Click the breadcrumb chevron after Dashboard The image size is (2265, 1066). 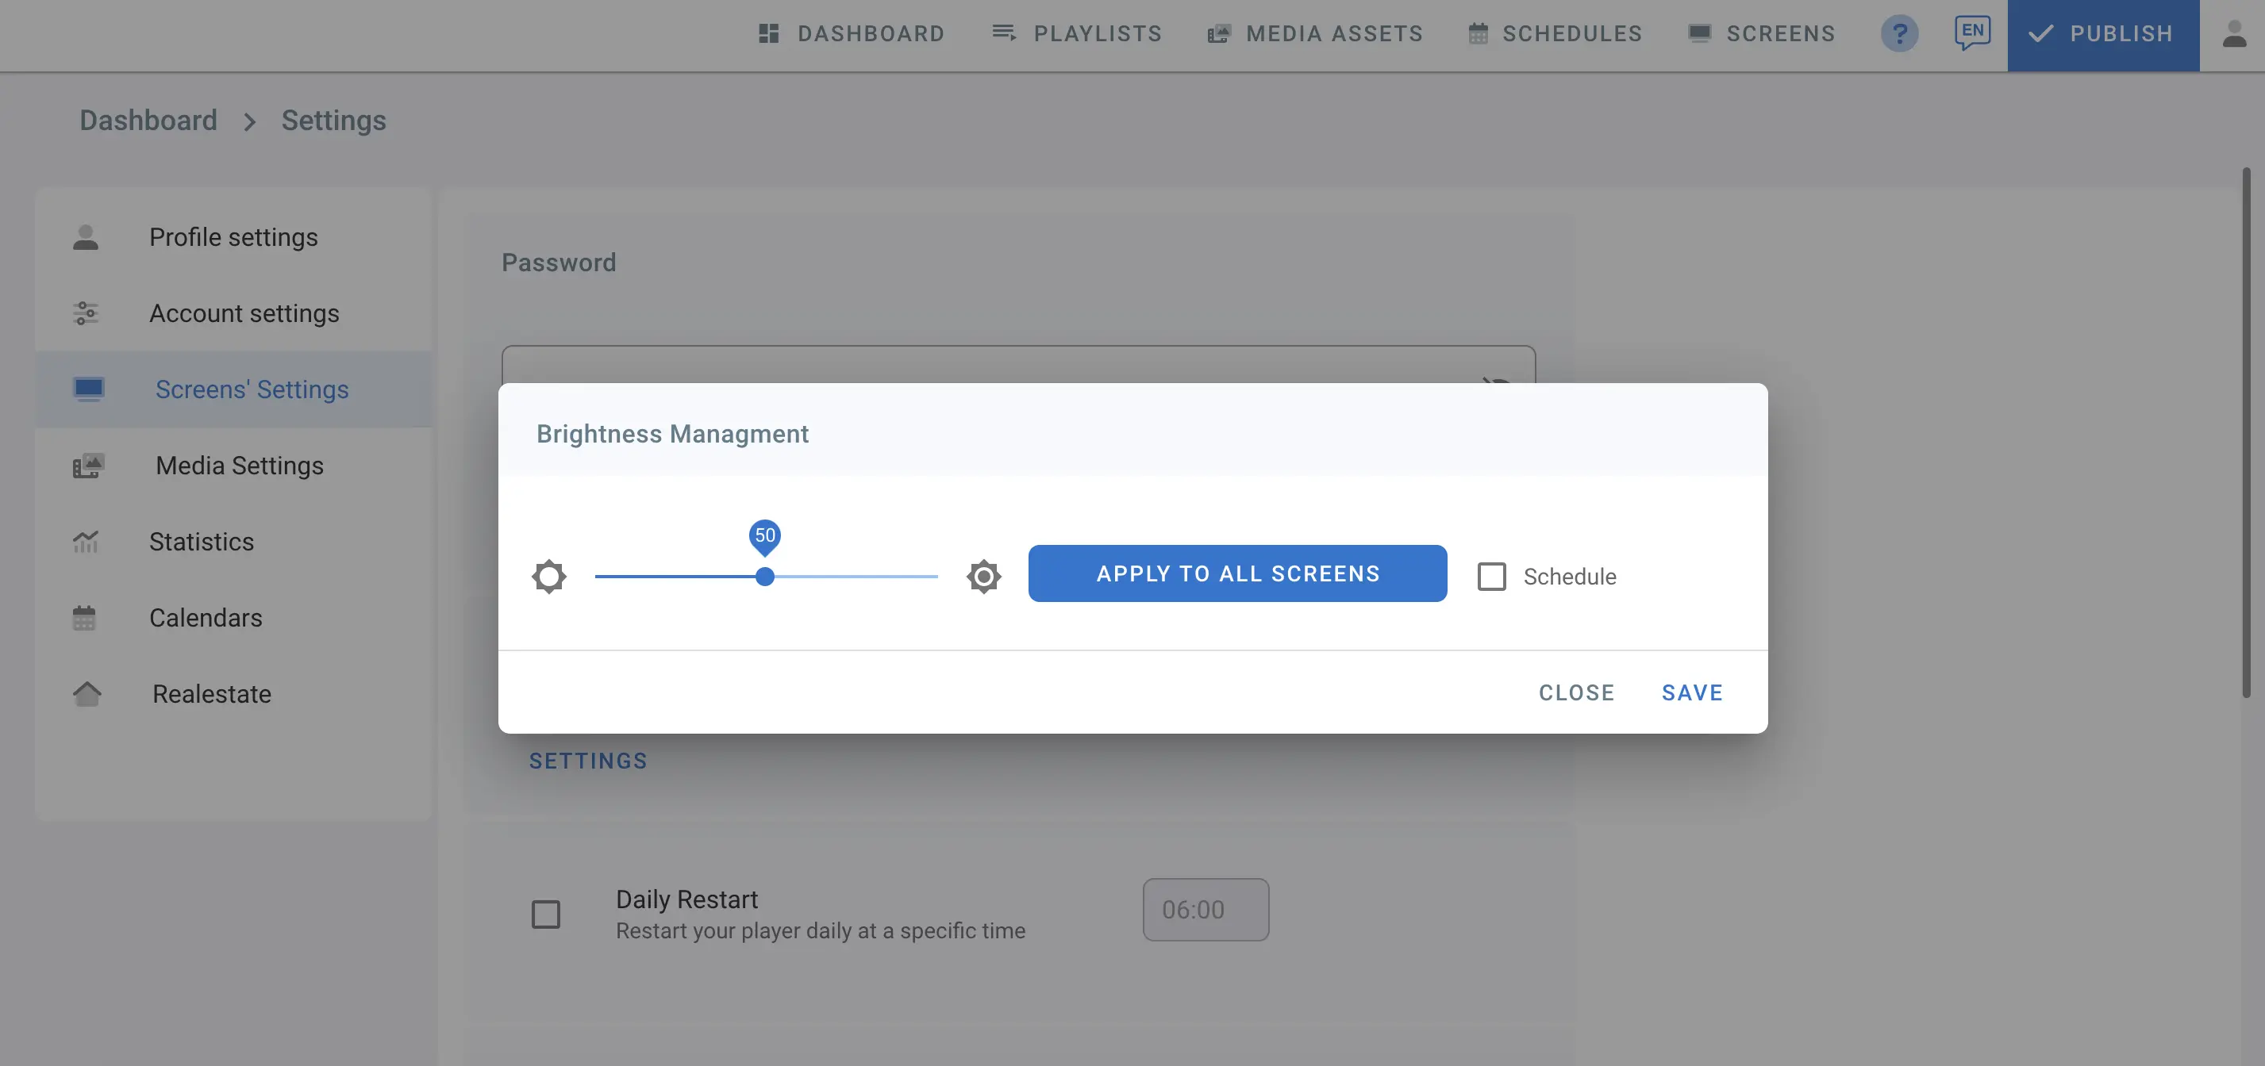click(250, 121)
